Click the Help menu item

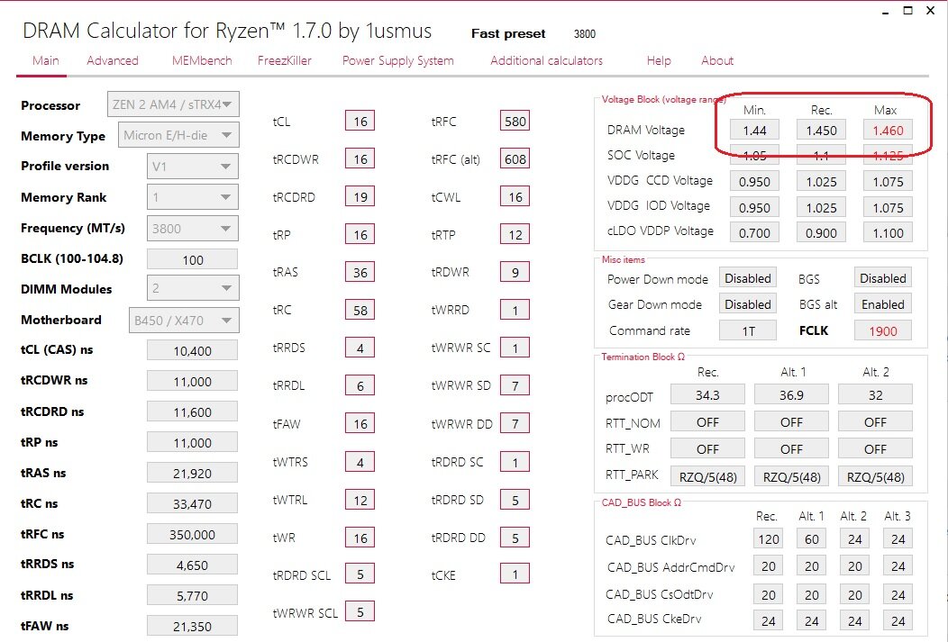click(x=659, y=60)
